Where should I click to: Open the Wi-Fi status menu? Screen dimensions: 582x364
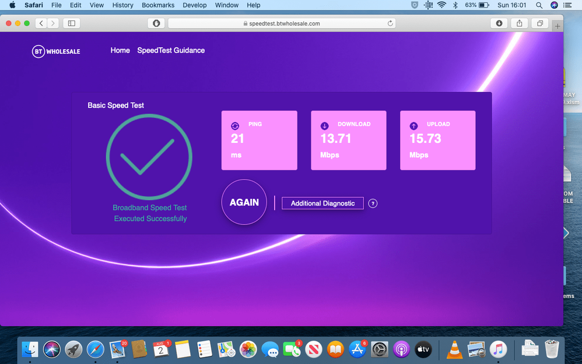click(x=441, y=5)
